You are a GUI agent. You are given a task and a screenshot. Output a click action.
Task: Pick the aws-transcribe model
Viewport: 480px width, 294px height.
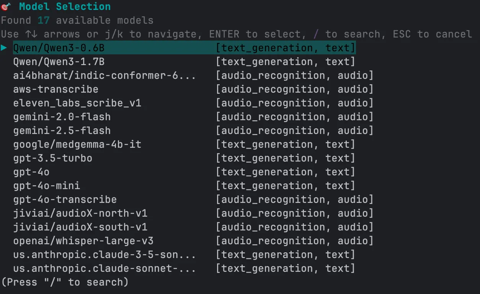(x=193, y=89)
